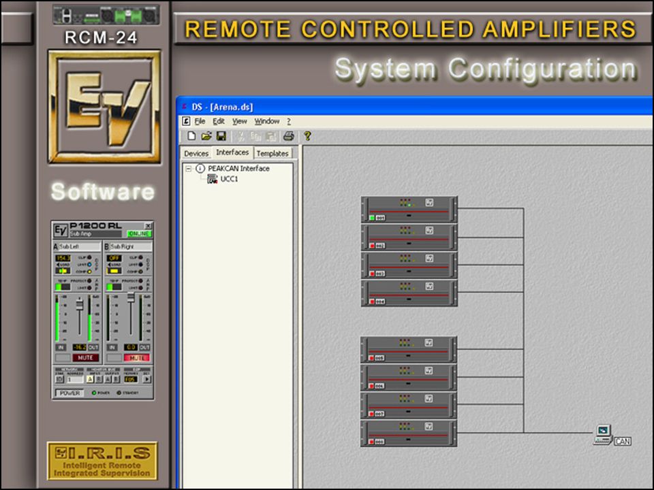Click channel A Sub Left level fader
This screenshot has width=654, height=490.
coord(79,306)
